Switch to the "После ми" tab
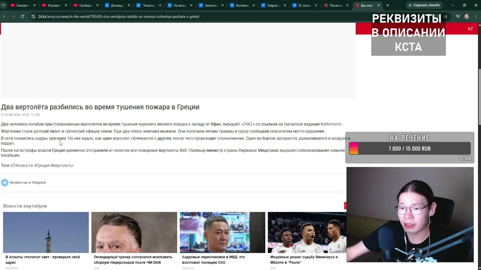The width and height of the screenshot is (481, 270). 336,5
